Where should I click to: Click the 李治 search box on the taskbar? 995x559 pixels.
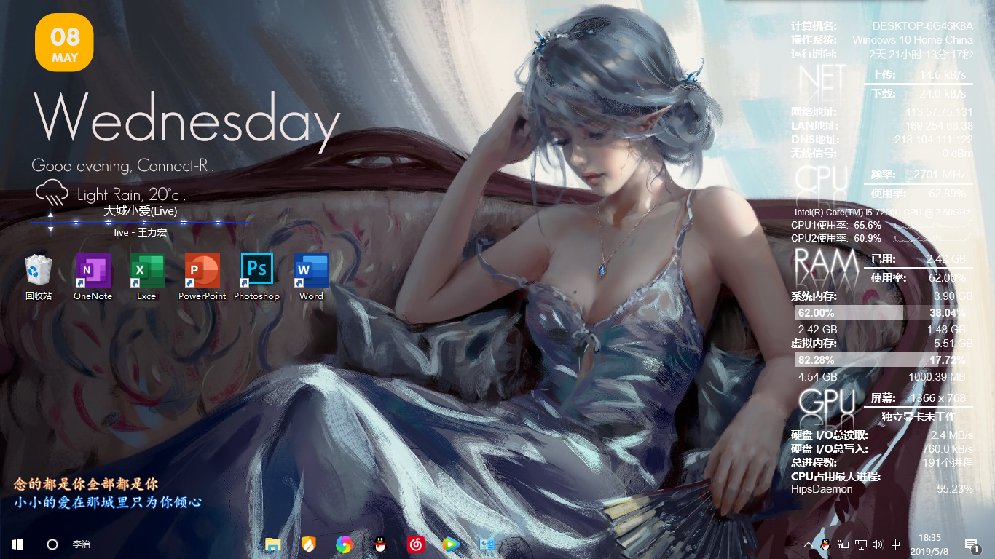click(x=82, y=544)
